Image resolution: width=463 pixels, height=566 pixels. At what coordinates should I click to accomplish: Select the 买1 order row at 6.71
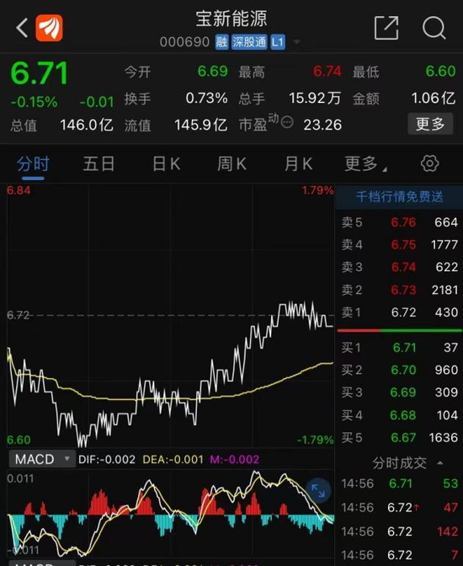tap(400, 348)
